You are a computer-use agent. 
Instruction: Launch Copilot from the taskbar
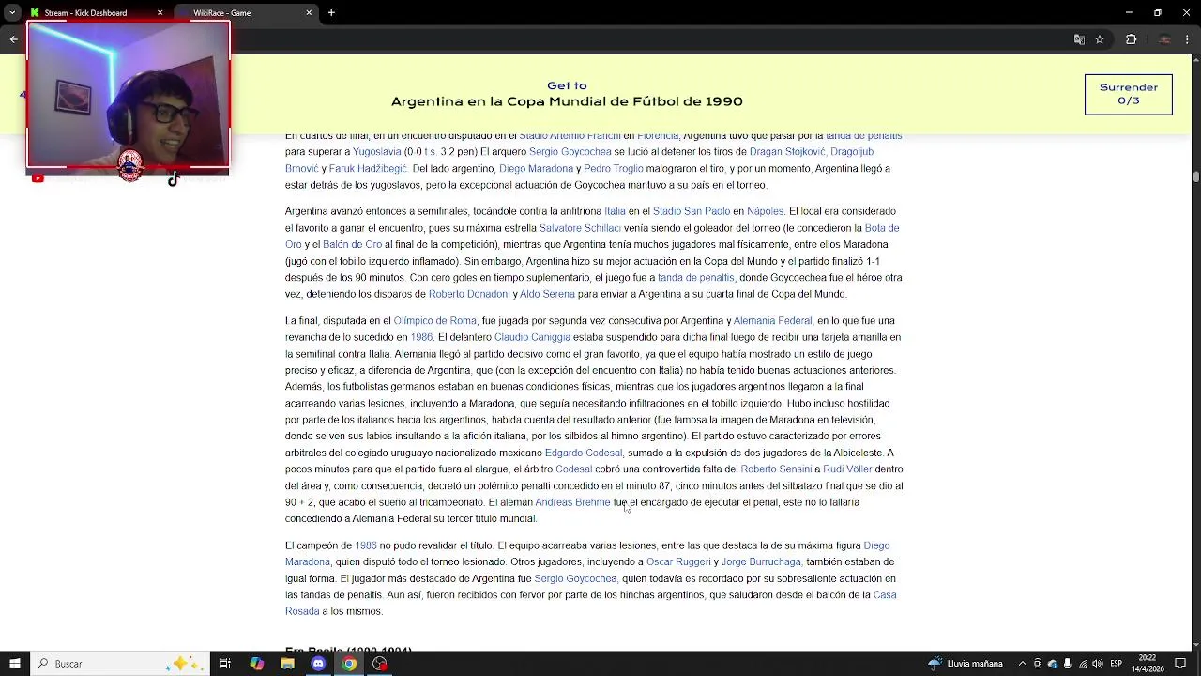point(256,664)
